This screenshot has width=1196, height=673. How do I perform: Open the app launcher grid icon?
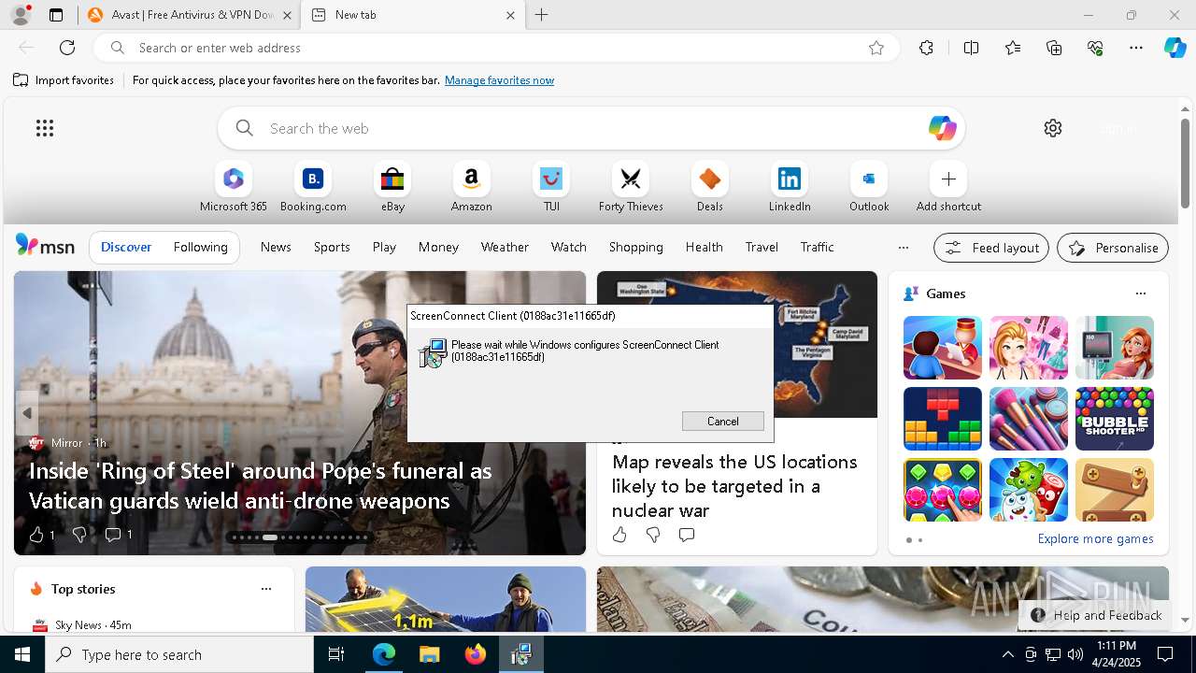point(45,128)
